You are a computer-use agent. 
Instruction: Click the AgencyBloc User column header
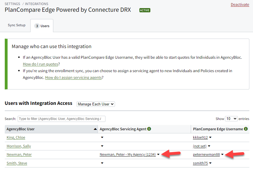[x=51, y=129]
